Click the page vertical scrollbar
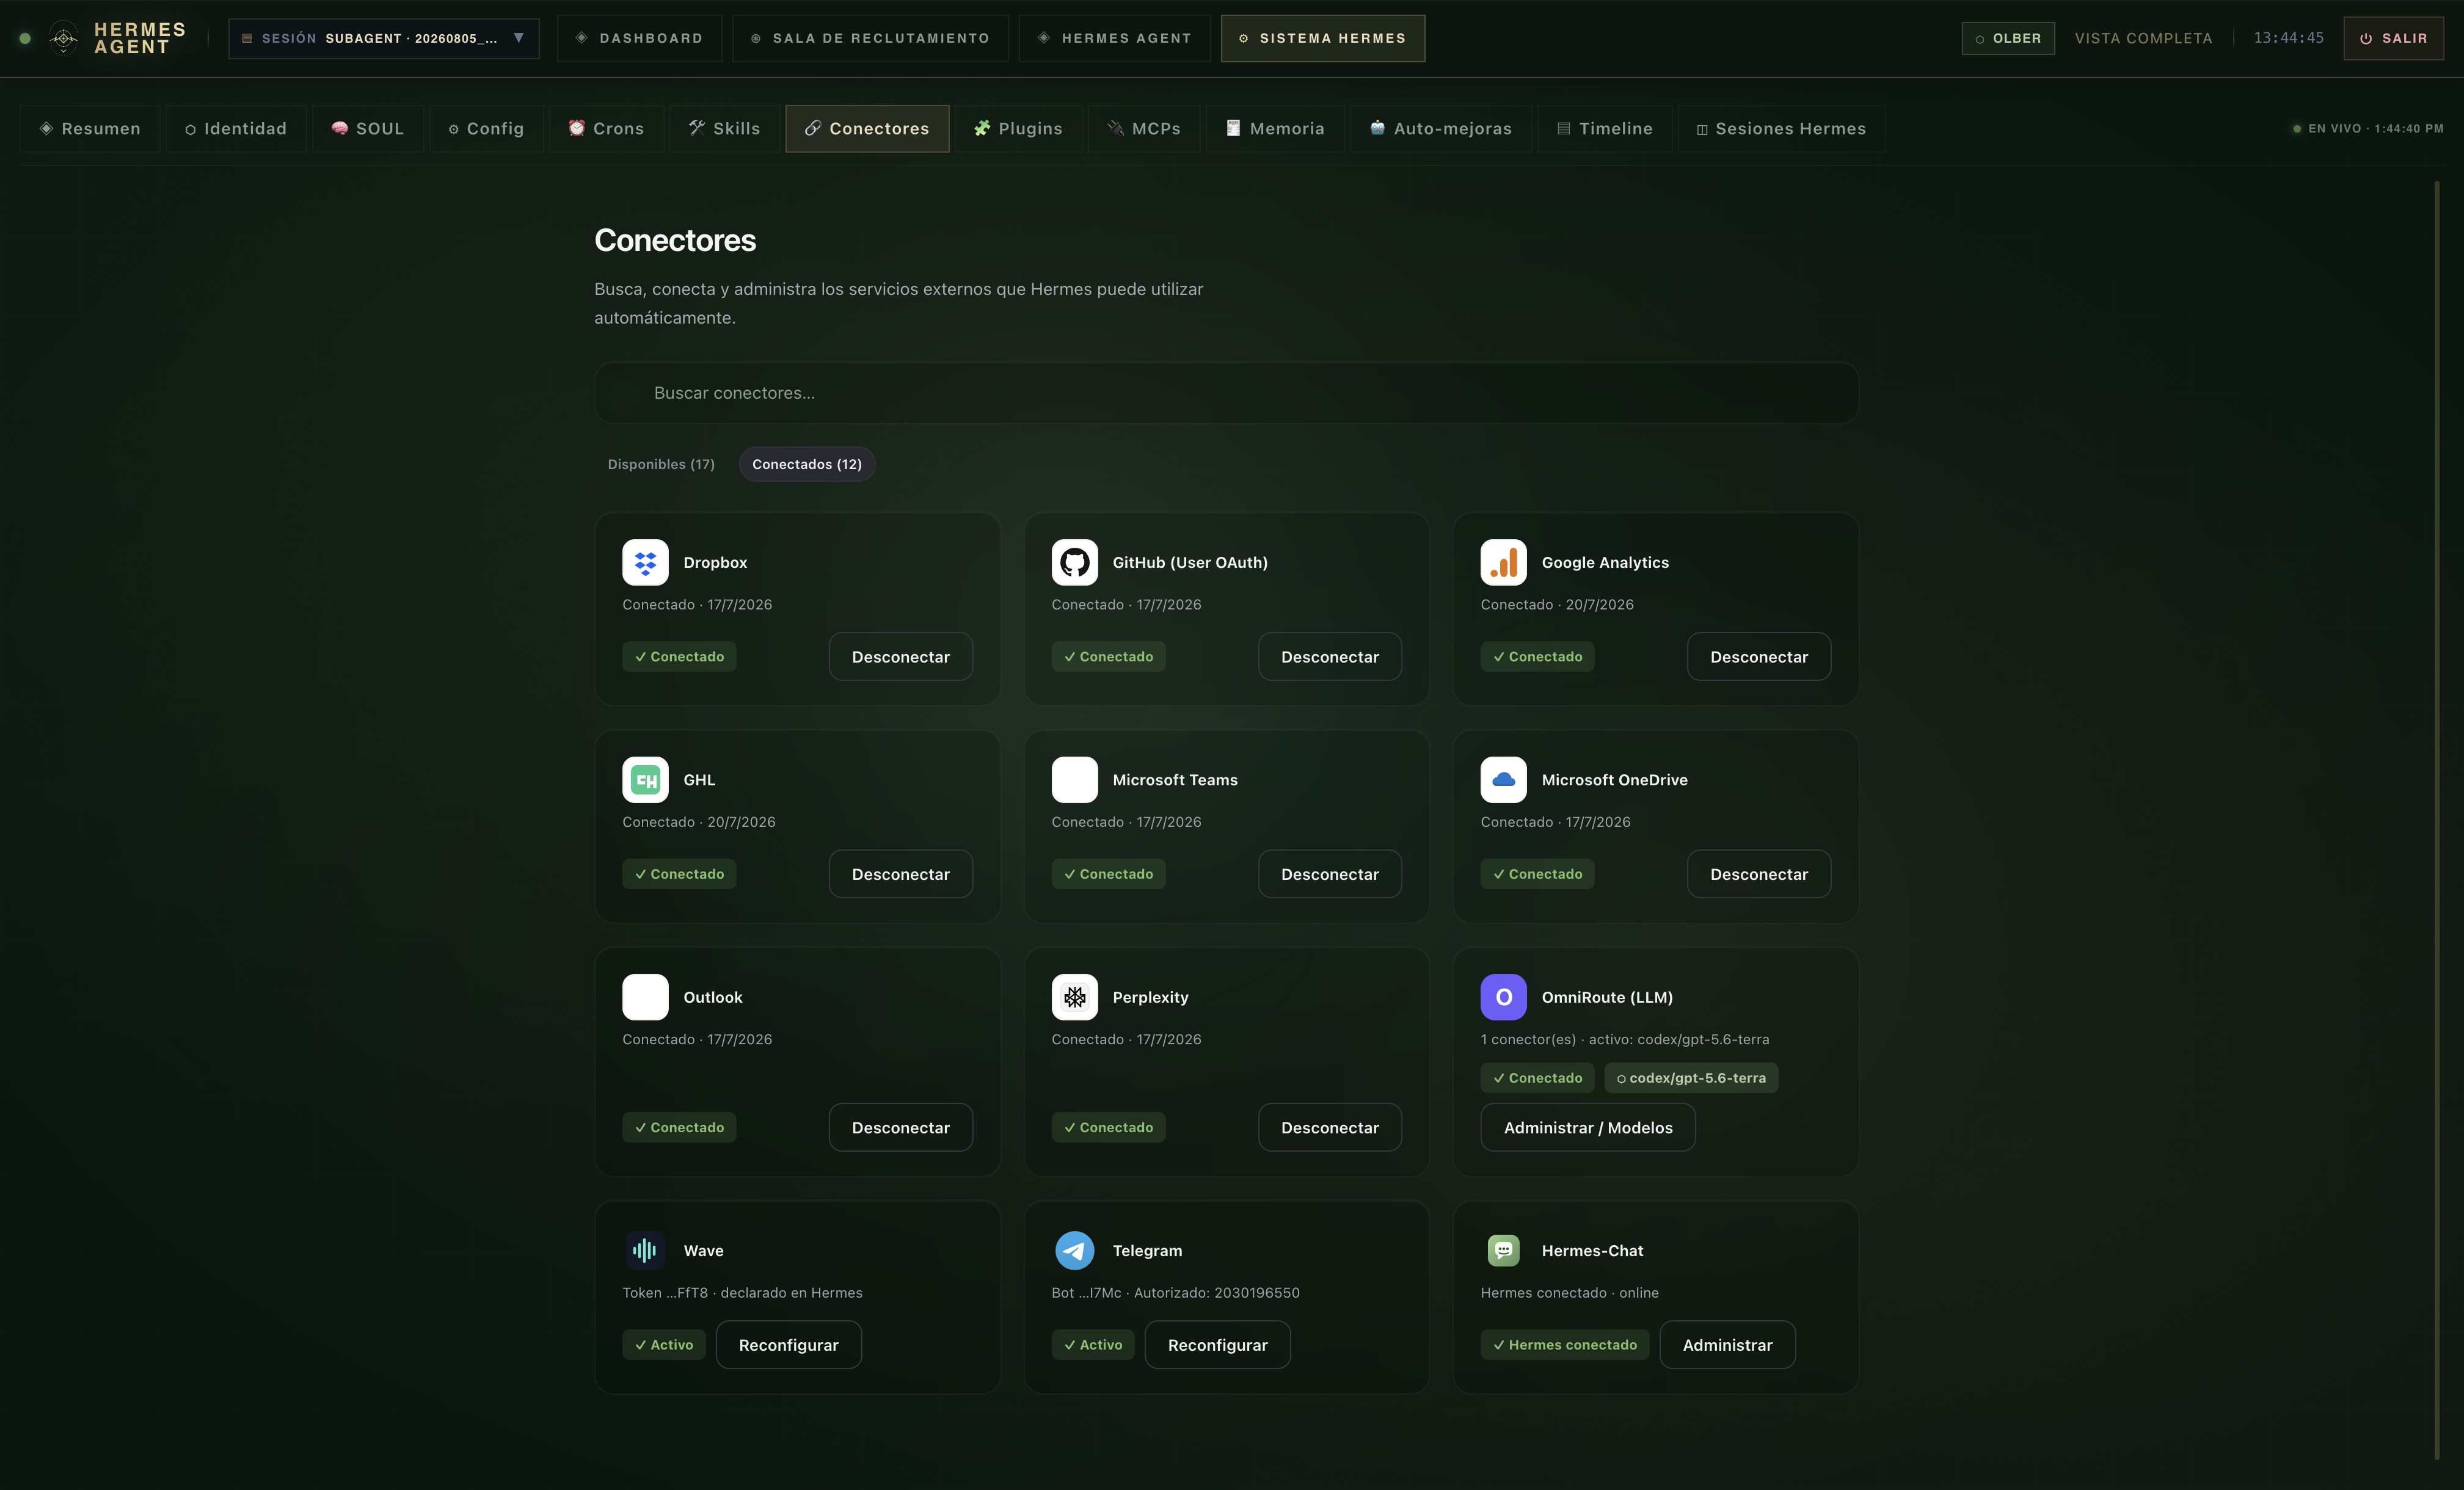The width and height of the screenshot is (2464, 1490). 2437,820
